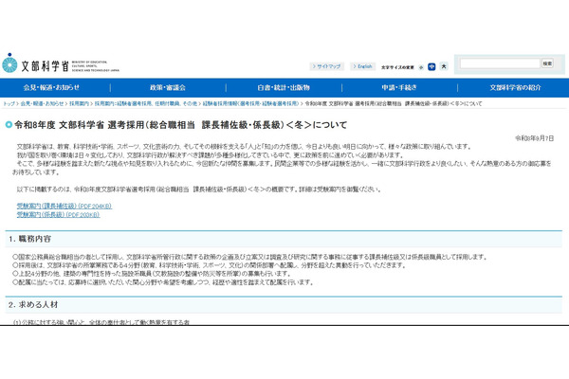Viewport: 569px width, 379px height.
Task: Switch to the English site
Action: coord(362,66)
